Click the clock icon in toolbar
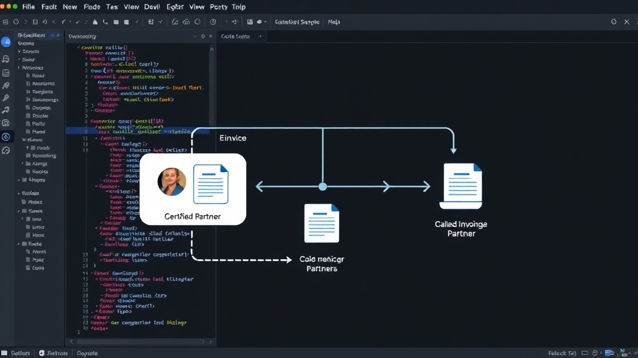 pos(213,22)
